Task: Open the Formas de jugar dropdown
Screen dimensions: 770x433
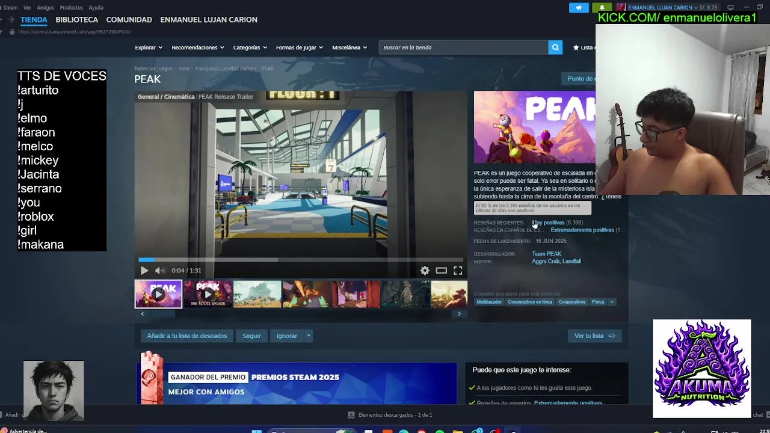Action: 299,48
